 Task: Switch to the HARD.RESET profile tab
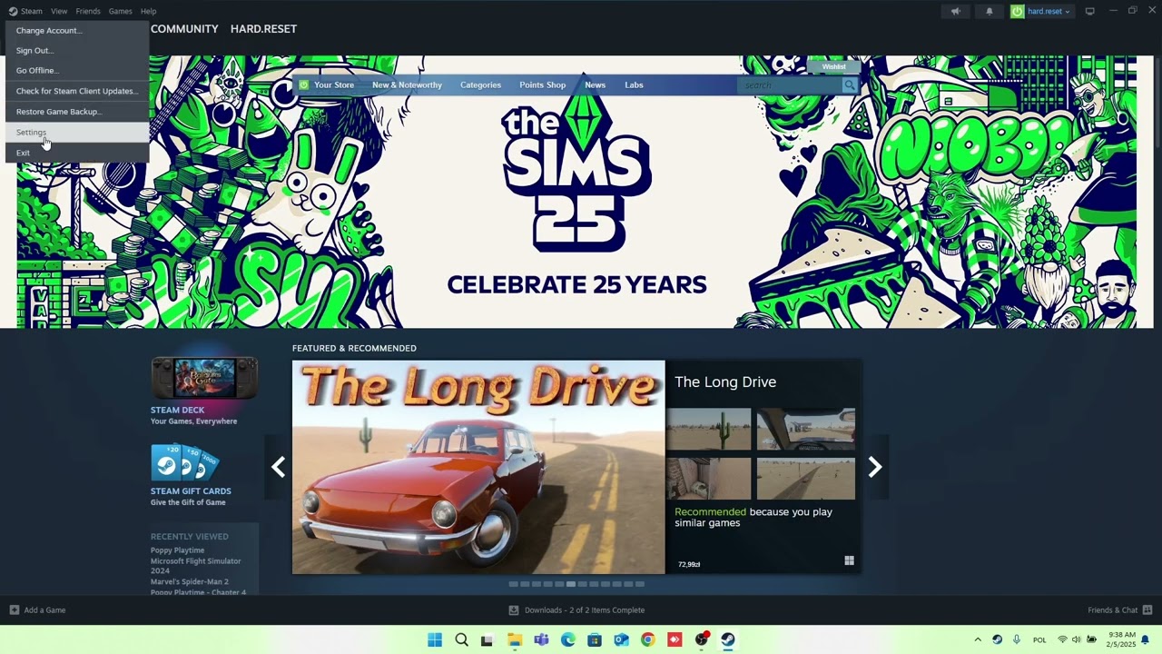pos(263,29)
